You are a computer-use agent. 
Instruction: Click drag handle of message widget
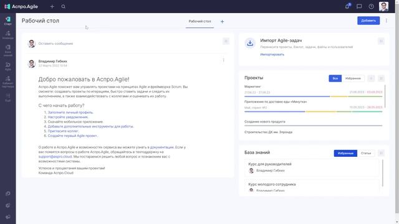(226, 41)
